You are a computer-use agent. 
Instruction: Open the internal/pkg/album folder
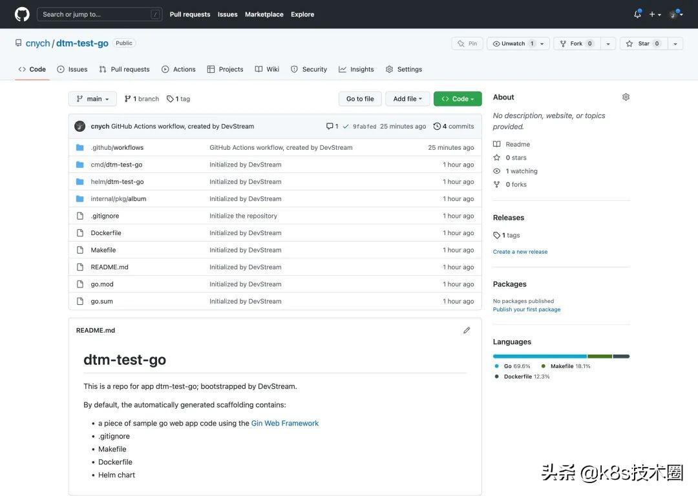point(118,199)
